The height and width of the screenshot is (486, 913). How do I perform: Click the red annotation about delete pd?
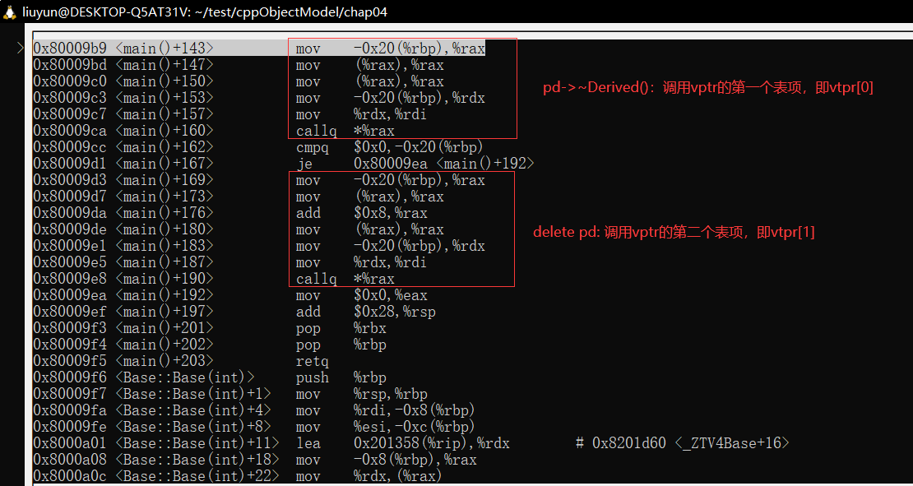(x=674, y=233)
